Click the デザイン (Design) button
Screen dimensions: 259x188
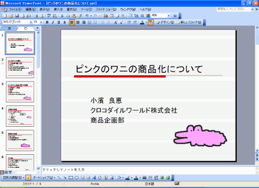click(165, 22)
